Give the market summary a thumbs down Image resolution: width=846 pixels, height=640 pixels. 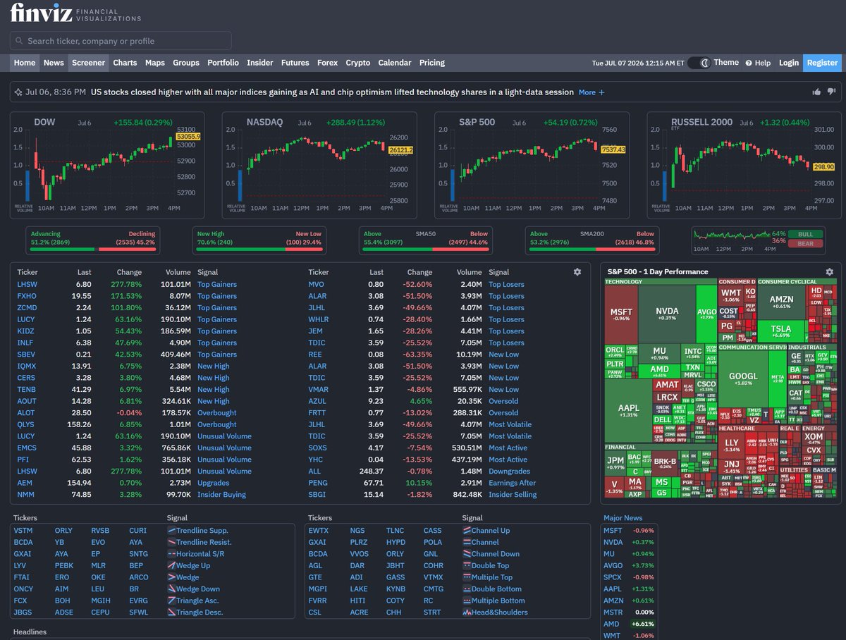tap(831, 92)
